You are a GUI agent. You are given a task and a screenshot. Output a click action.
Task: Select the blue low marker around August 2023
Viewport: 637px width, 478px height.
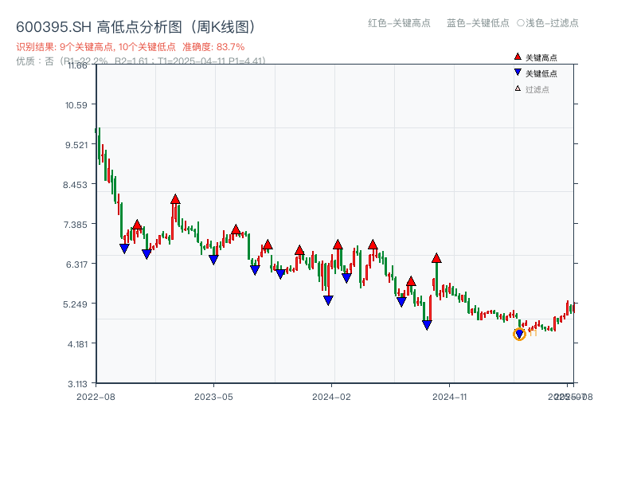(x=255, y=270)
